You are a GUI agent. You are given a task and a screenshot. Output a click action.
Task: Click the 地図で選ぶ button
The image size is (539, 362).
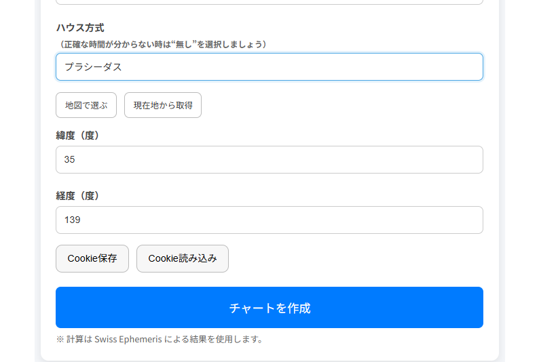[86, 105]
